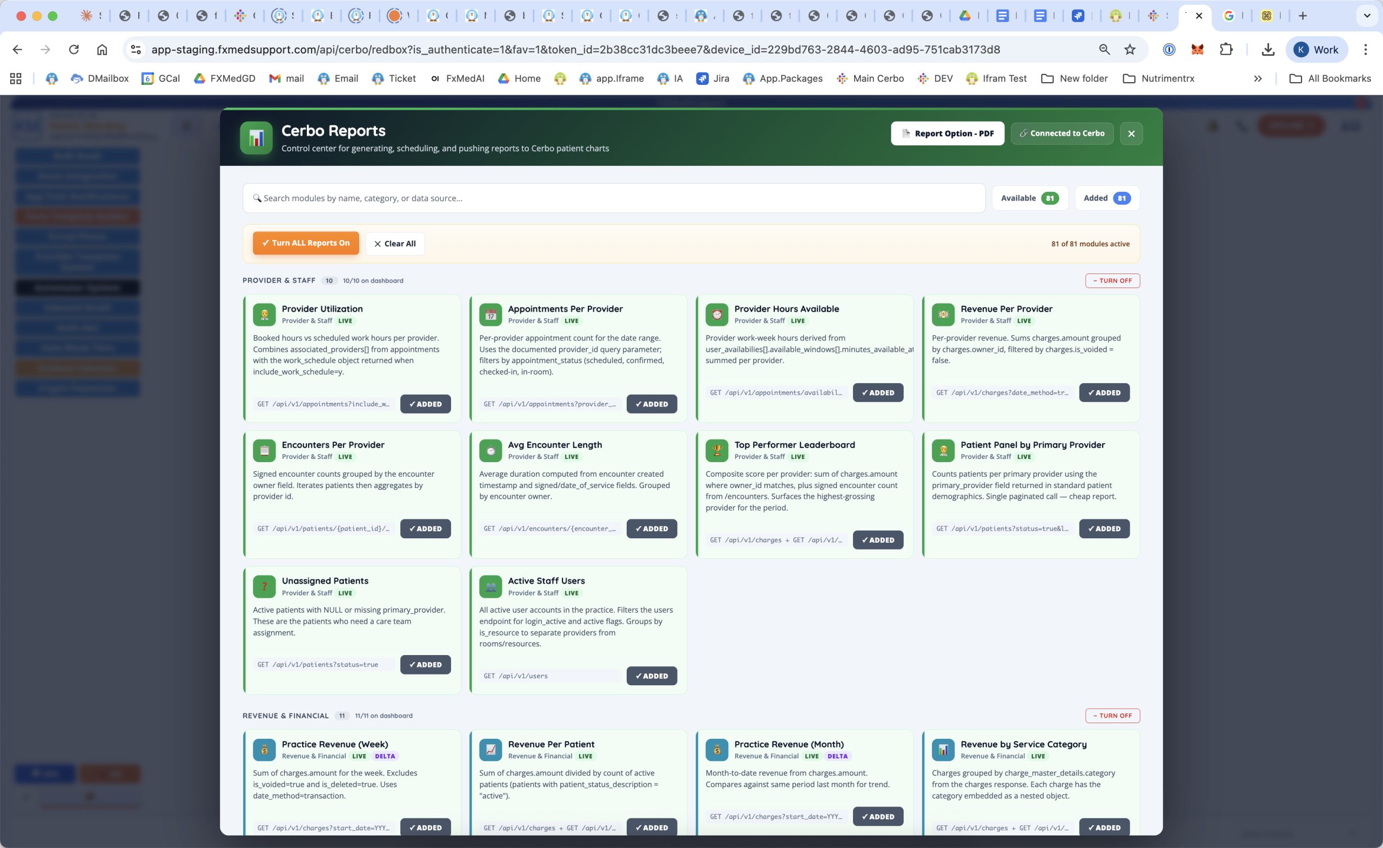Screen dimensions: 1383x848
Task: Toggle ADDED on Appointments Per Provider card
Action: [652, 404]
